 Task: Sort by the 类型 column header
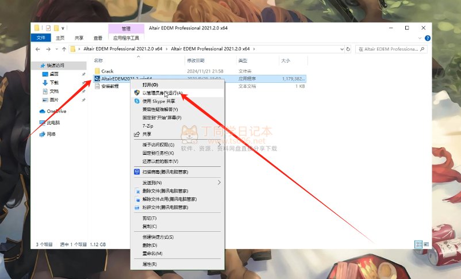tap(243, 60)
